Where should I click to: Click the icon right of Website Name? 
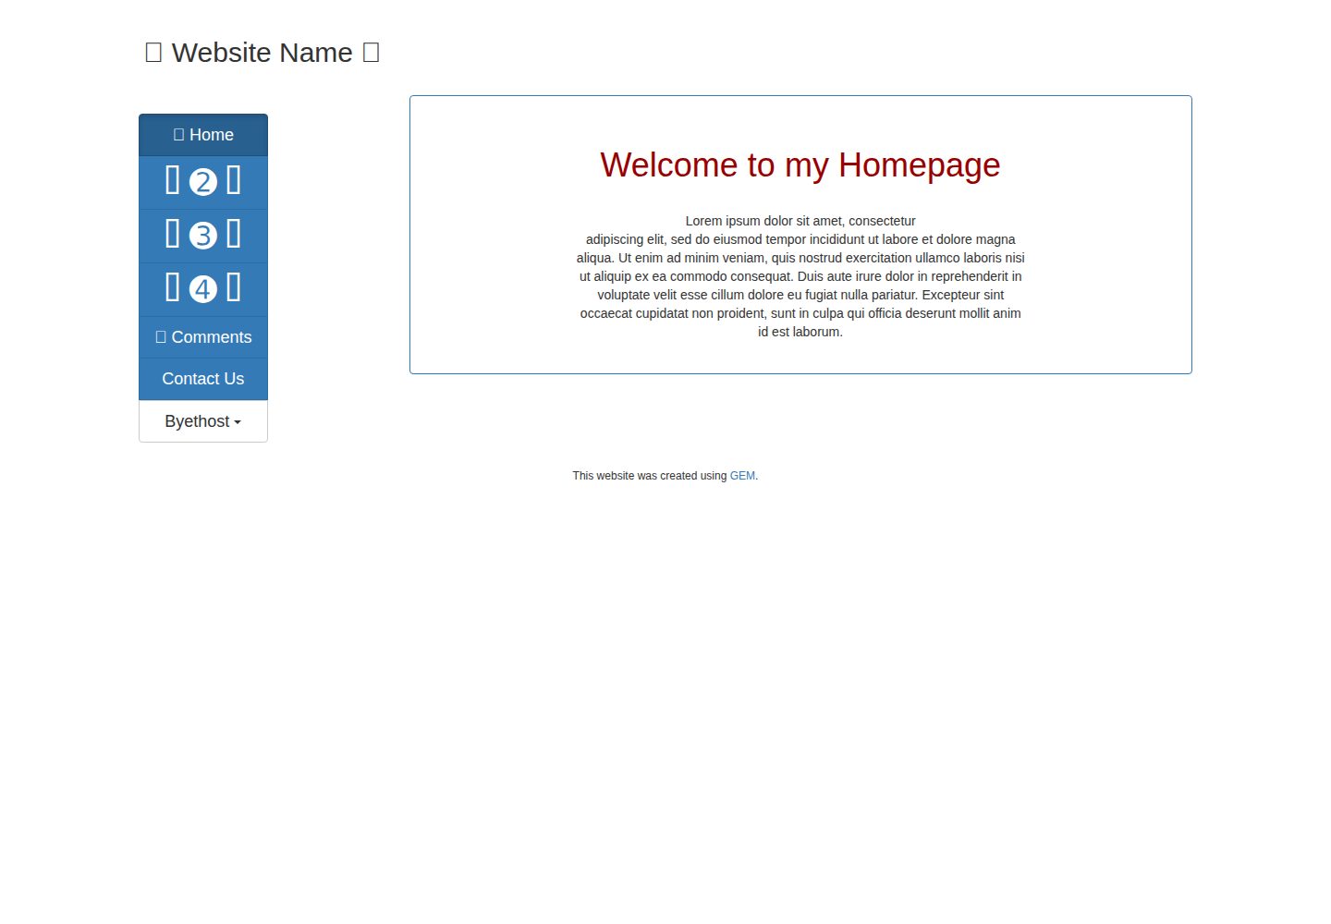click(371, 53)
